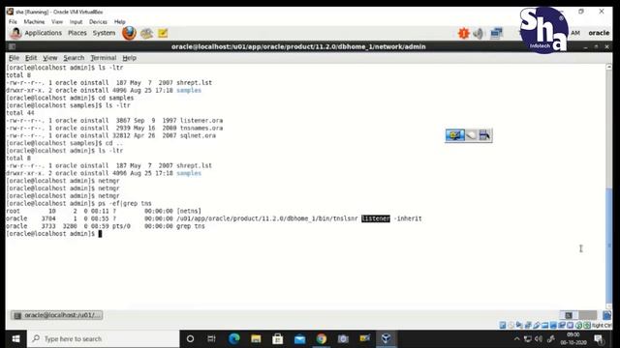Click oracle@localhost taskbar button in bottom panel
620x348 pixels.
(57, 315)
